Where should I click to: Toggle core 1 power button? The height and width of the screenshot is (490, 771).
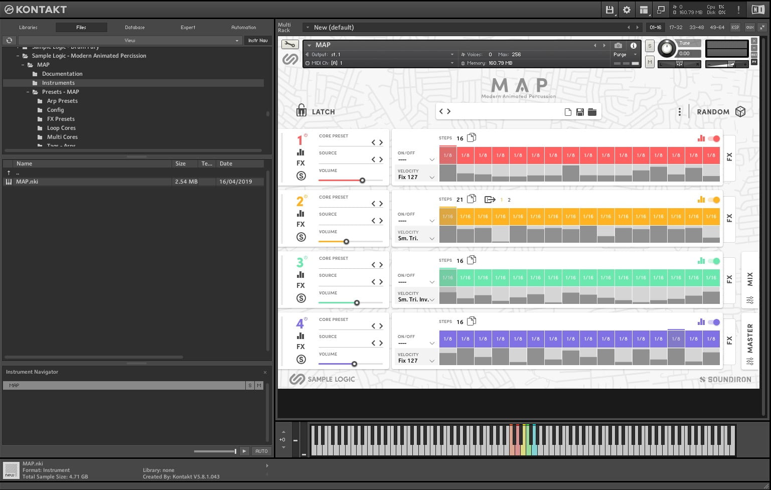tap(305, 135)
